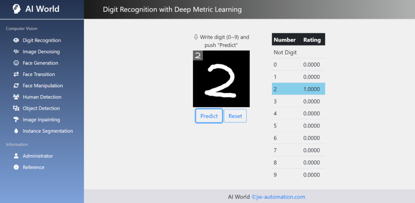Click the people icon for Human Detection
This screenshot has width=415, height=203.
point(16,97)
